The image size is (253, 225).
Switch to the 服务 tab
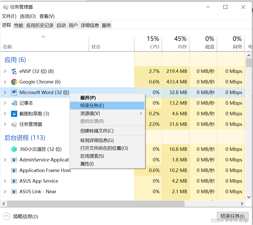[106, 25]
